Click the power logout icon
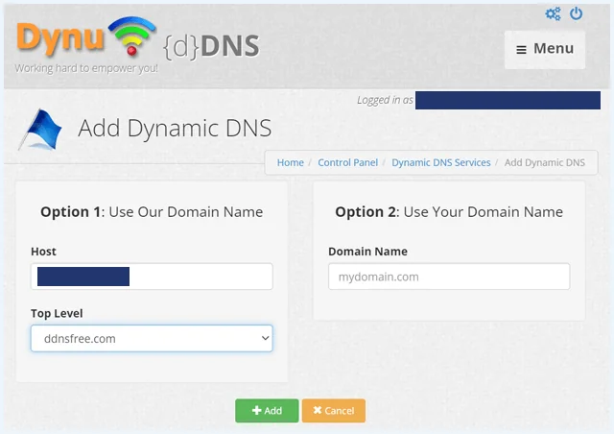This screenshot has width=614, height=434. [576, 13]
